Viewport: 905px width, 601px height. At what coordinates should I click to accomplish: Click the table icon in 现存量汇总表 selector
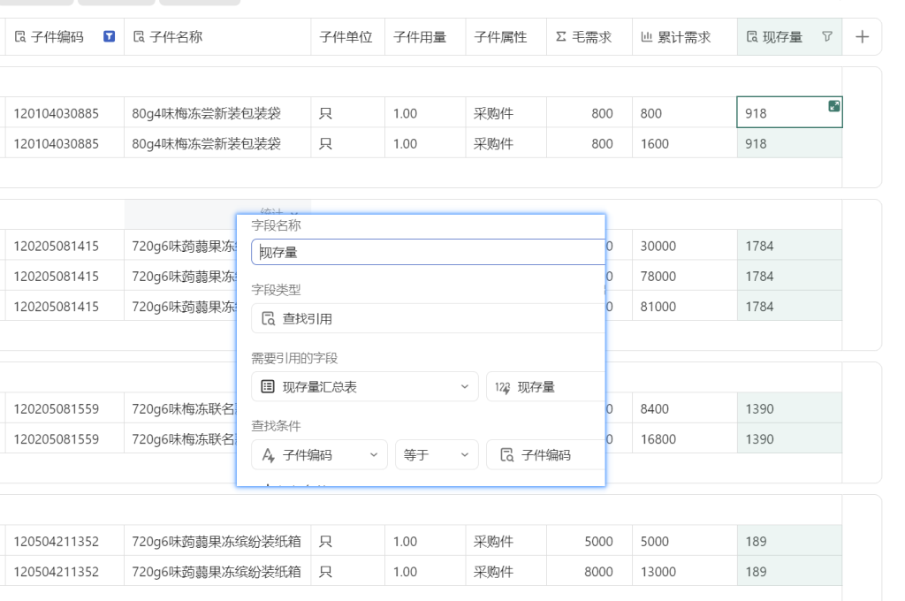268,387
